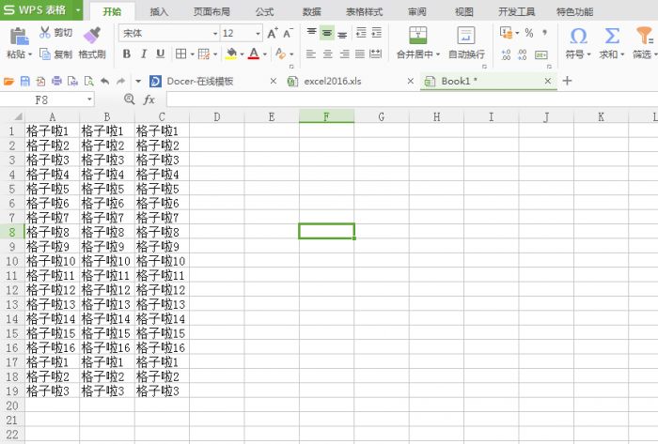This screenshot has height=444, width=658.
Task: Open the borders dropdown arrow
Action: pyautogui.click(x=192, y=54)
